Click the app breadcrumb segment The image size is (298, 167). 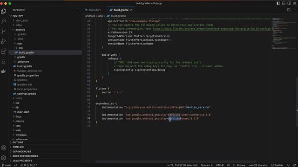(x=101, y=16)
